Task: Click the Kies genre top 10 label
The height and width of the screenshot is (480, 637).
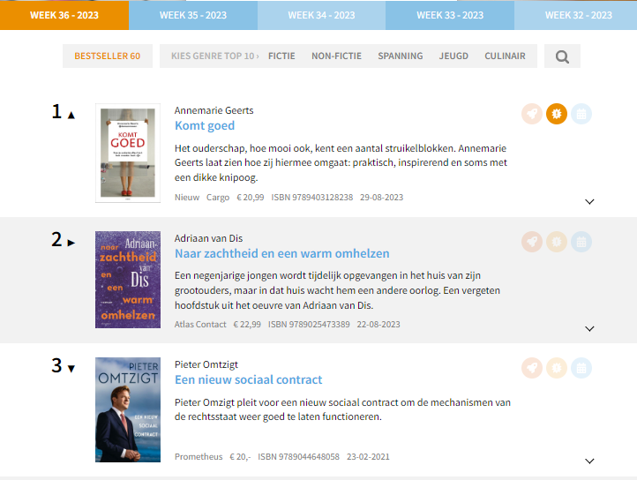Action: (215, 56)
